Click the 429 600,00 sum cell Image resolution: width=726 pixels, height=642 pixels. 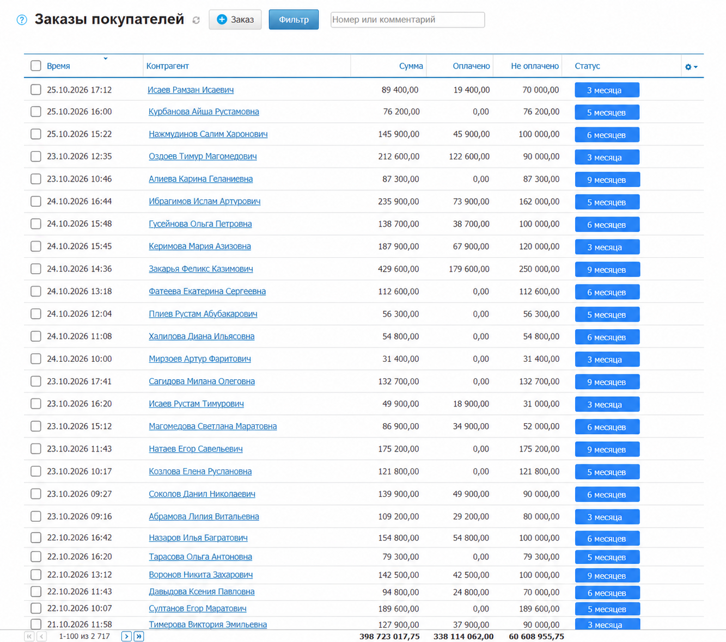pos(398,269)
